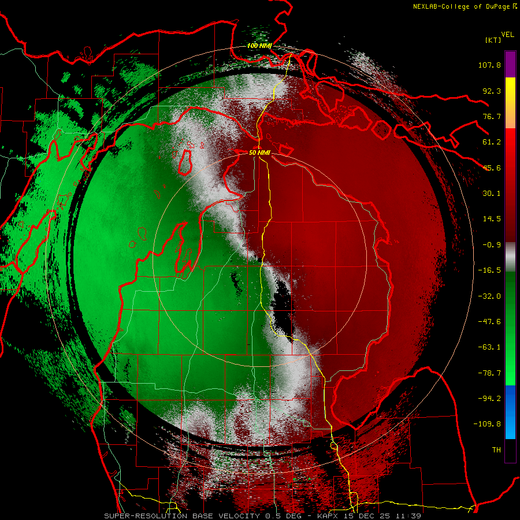Select the 30.1 legend value

point(492,194)
